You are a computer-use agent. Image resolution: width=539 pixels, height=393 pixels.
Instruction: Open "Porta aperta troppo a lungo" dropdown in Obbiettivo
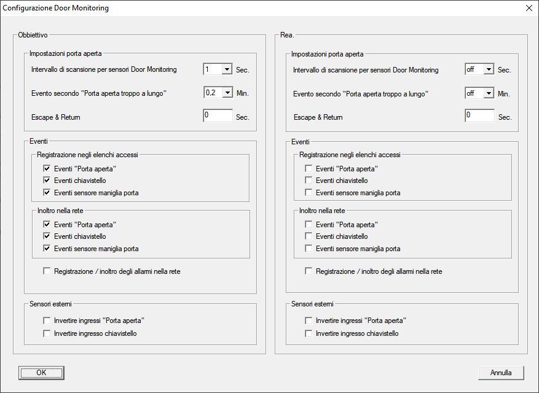coord(227,93)
